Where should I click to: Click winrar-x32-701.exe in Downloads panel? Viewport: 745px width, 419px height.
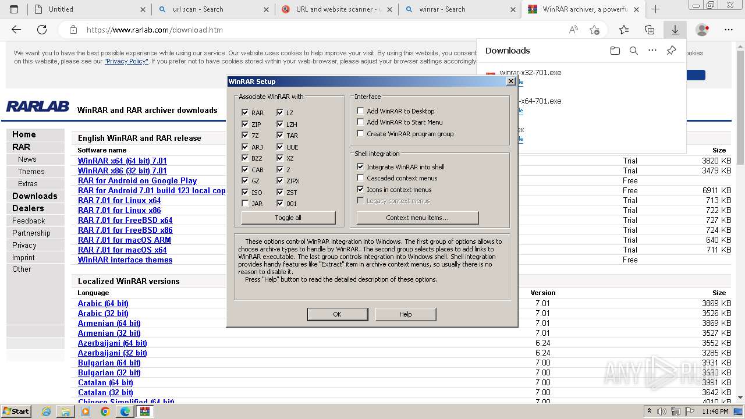(530, 73)
